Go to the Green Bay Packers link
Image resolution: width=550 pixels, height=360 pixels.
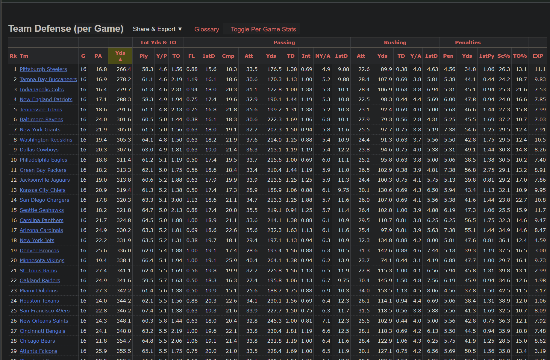point(43,170)
